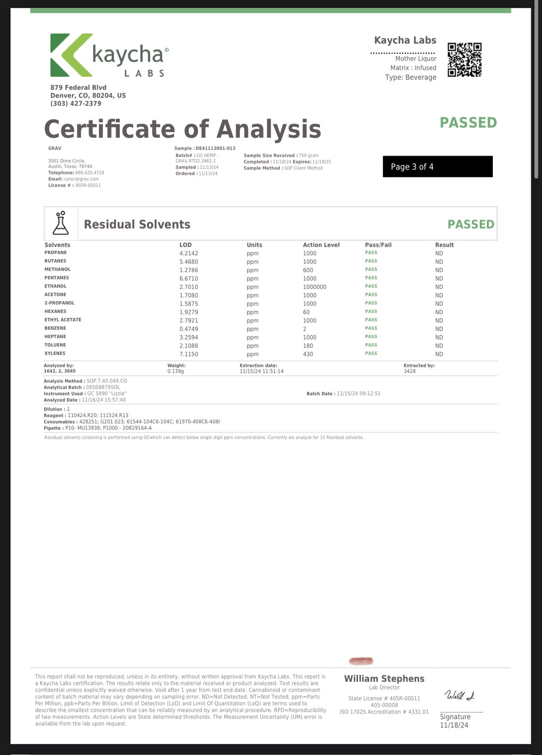Image resolution: width=542 pixels, height=755 pixels.
Task: Click the Pass/Fail column header
Action: pyautogui.click(x=378, y=245)
